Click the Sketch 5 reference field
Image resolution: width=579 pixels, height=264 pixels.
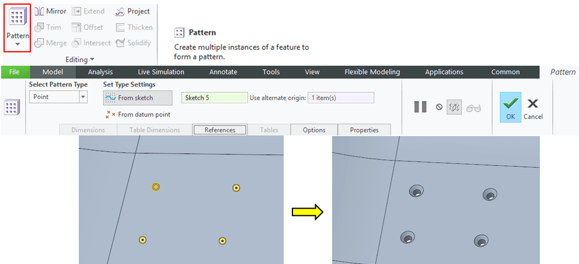point(214,98)
